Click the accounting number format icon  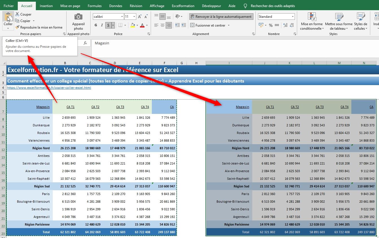(261, 25)
